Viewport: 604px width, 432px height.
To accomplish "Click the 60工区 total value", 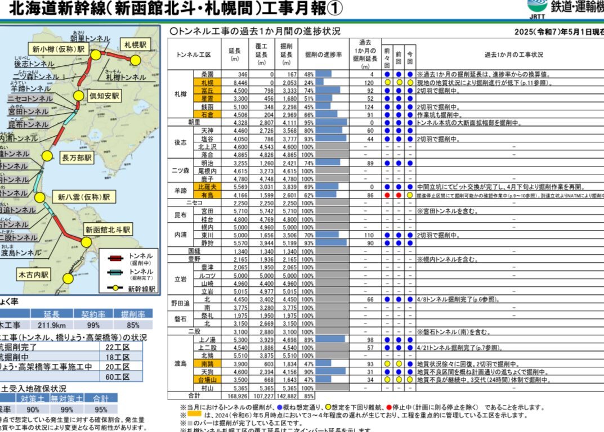I will click(118, 377).
